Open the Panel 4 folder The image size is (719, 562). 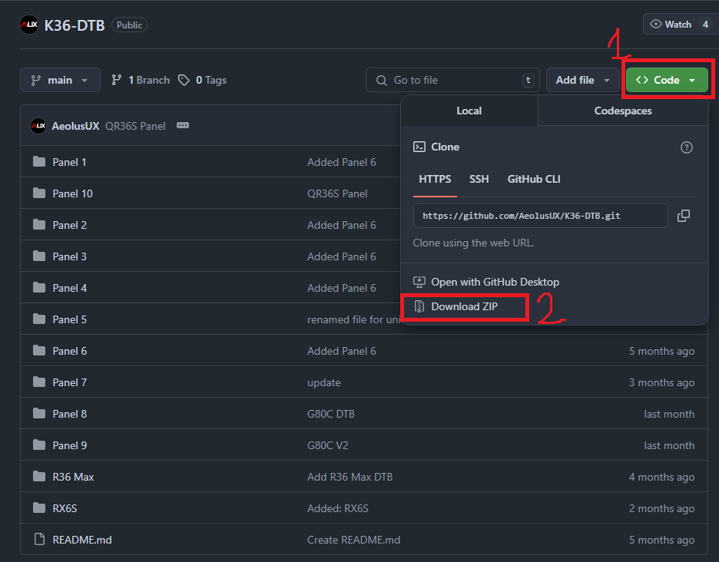pyautogui.click(x=69, y=288)
